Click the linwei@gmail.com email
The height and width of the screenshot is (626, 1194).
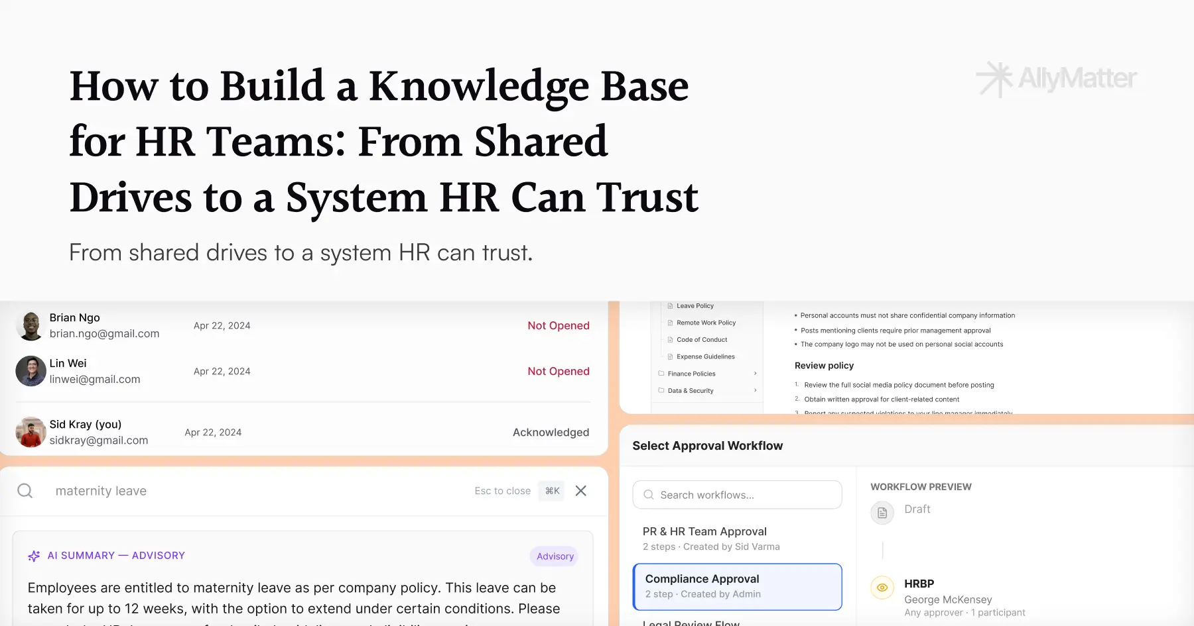pyautogui.click(x=95, y=379)
